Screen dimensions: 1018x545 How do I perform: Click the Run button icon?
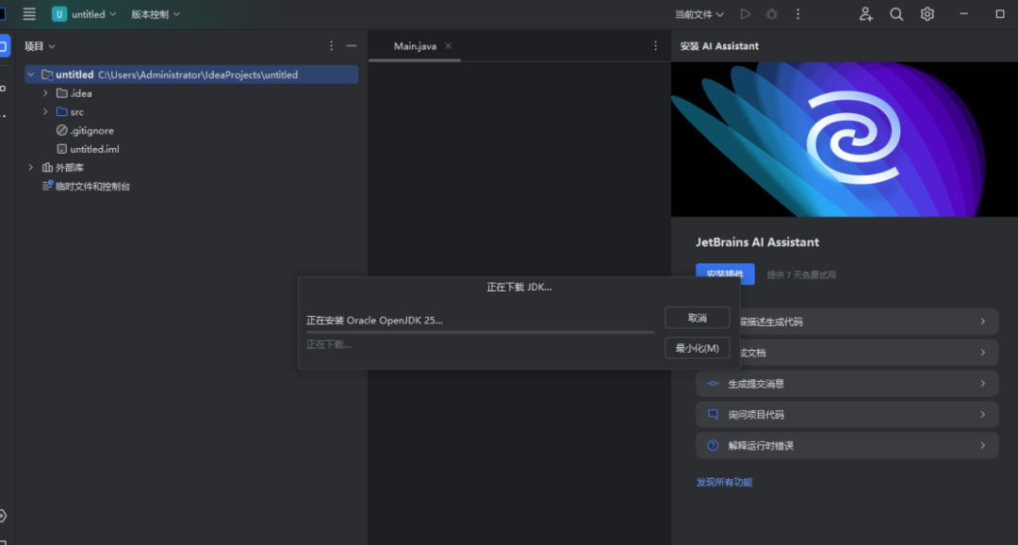click(746, 14)
